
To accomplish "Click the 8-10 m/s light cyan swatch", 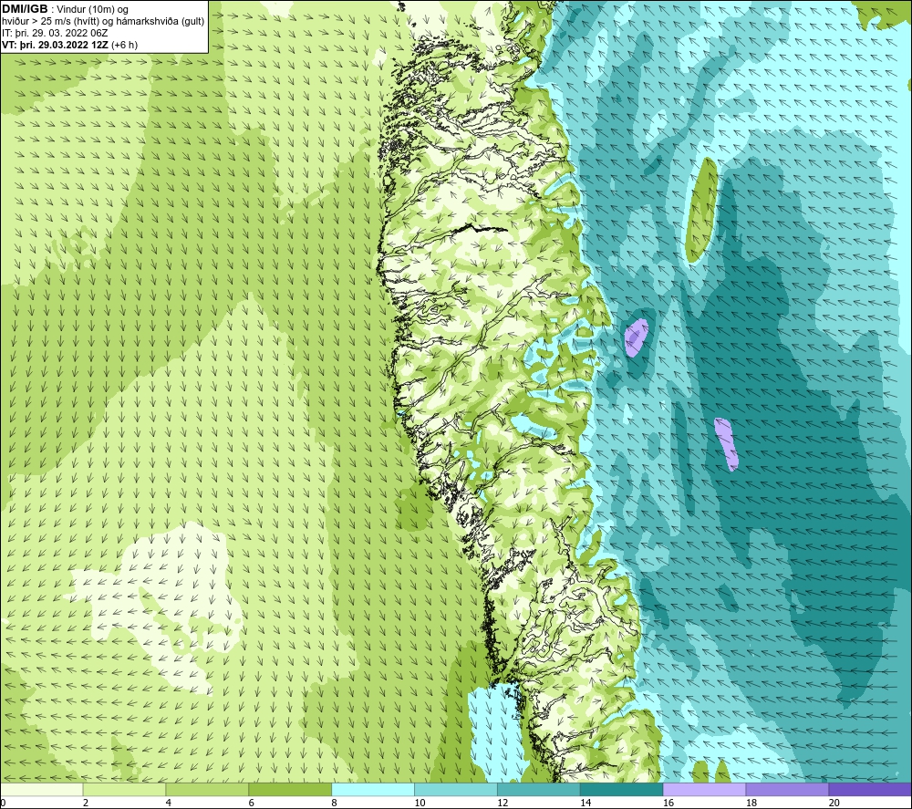I will [x=373, y=789].
